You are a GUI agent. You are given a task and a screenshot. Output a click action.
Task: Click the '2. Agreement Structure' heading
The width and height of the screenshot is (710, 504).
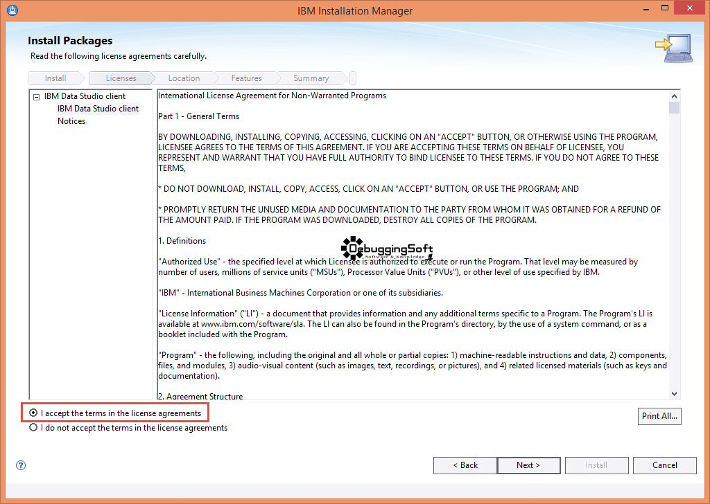click(x=200, y=396)
